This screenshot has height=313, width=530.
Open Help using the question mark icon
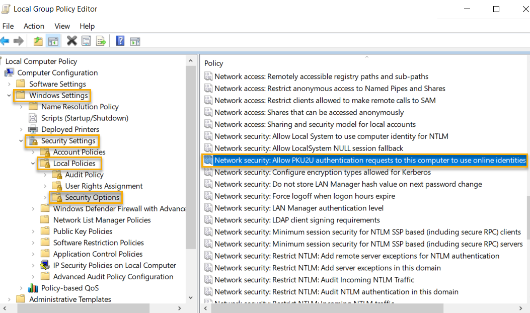tap(120, 41)
